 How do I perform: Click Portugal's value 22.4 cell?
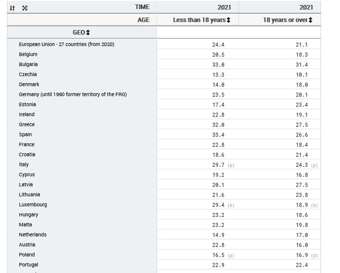click(301, 265)
